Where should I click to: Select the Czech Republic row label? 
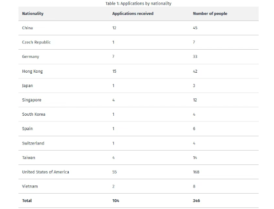pos(36,42)
